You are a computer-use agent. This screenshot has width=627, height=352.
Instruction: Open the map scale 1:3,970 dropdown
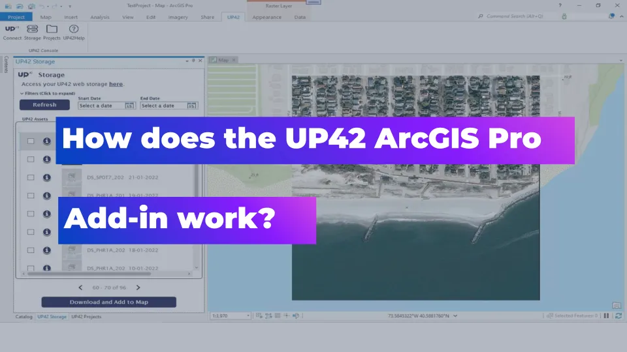[248, 315]
